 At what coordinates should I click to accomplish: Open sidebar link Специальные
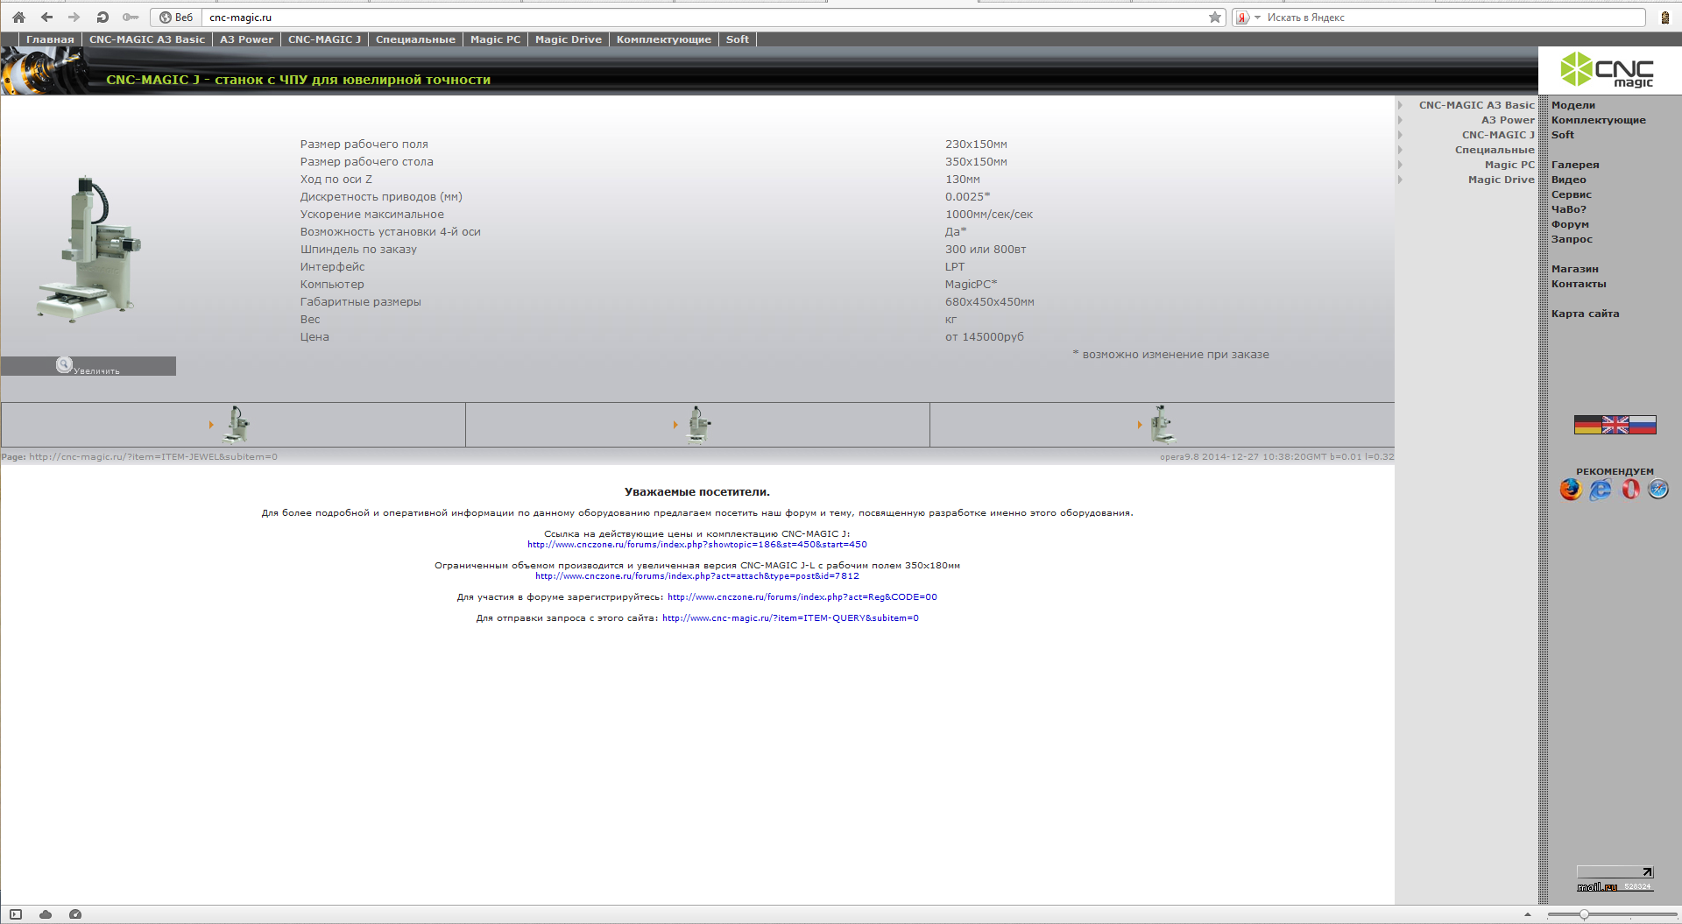tap(1495, 150)
